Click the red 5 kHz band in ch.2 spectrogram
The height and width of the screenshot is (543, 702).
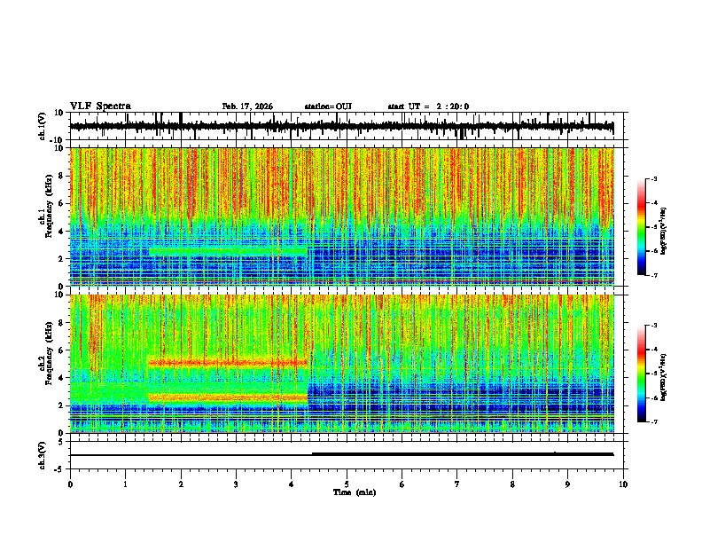point(228,363)
